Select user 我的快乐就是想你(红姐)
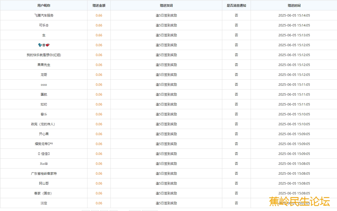 [44, 55]
